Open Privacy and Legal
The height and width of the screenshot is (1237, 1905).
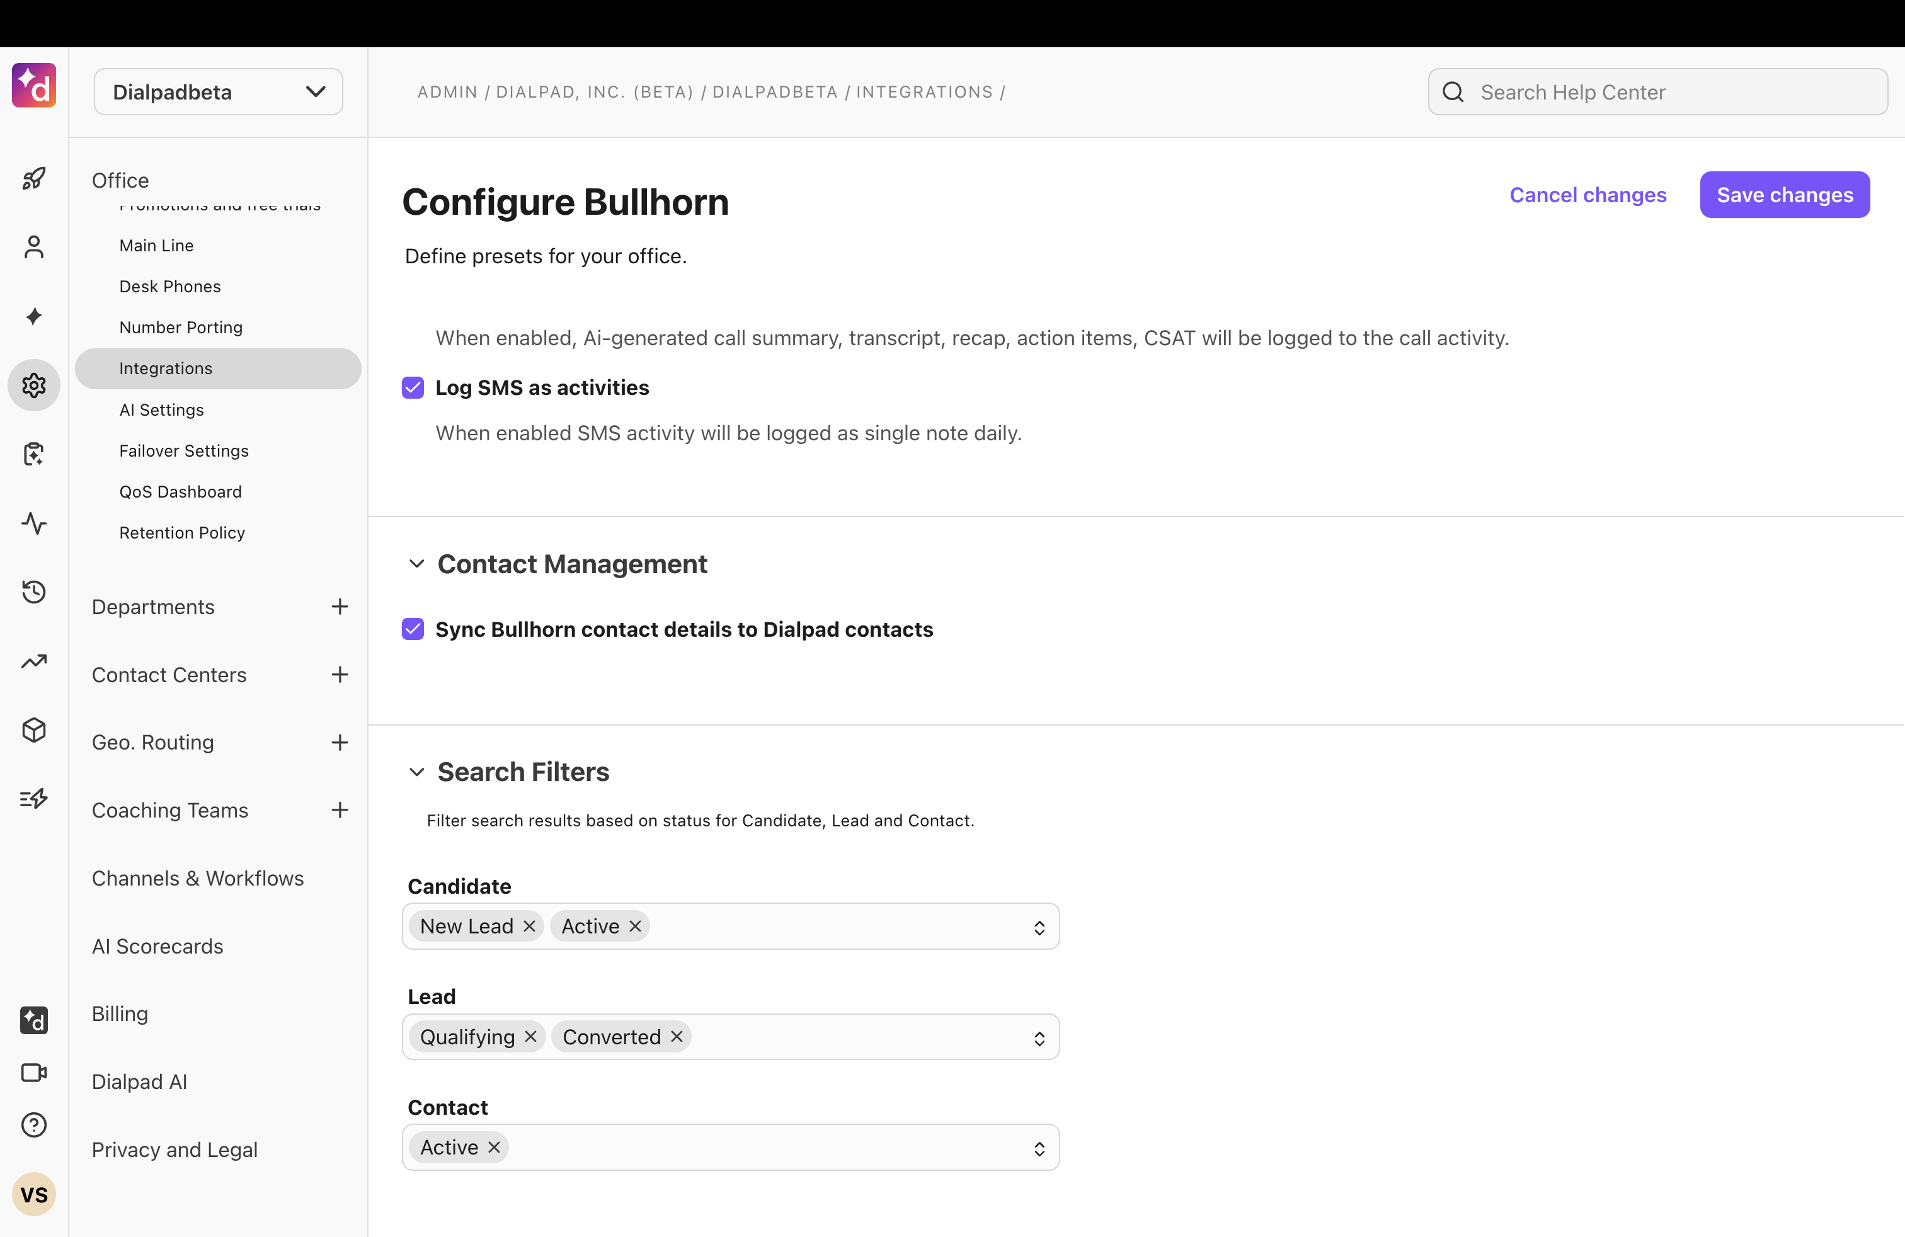pyautogui.click(x=174, y=1150)
